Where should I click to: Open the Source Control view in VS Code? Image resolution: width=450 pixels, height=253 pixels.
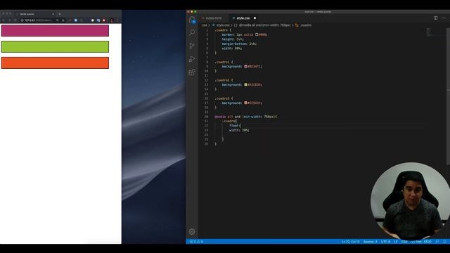[x=192, y=46]
